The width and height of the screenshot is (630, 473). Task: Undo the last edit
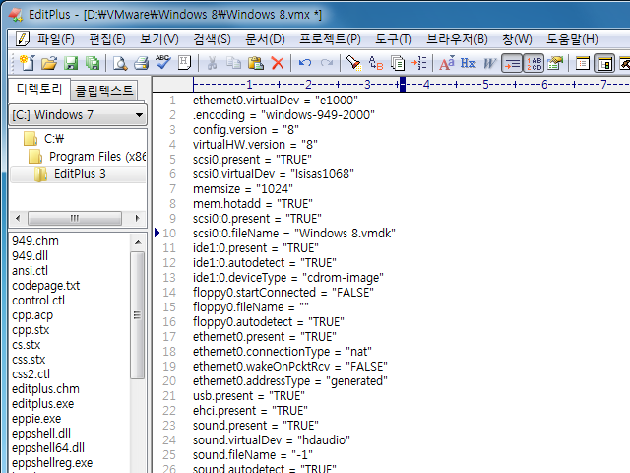click(x=305, y=63)
